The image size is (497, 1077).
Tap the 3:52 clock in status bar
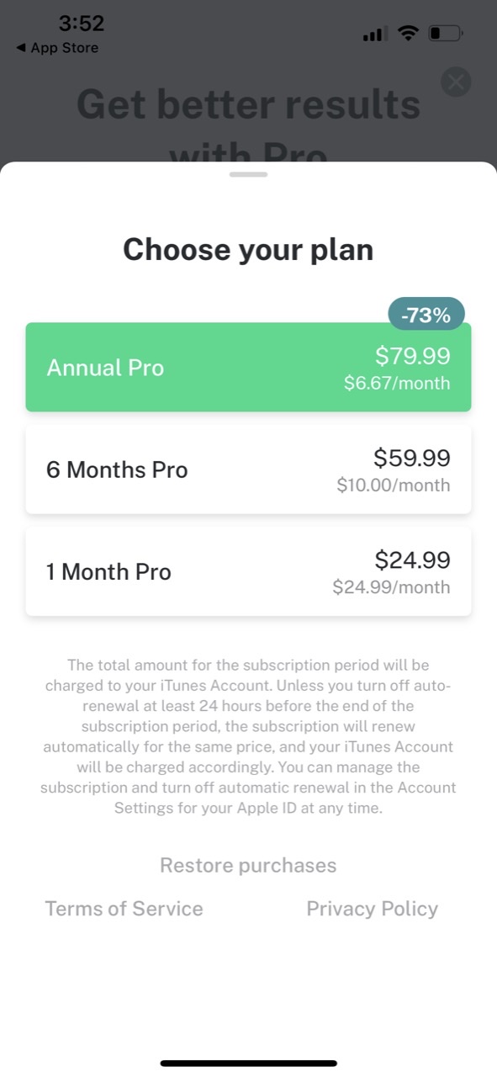pyautogui.click(x=81, y=24)
